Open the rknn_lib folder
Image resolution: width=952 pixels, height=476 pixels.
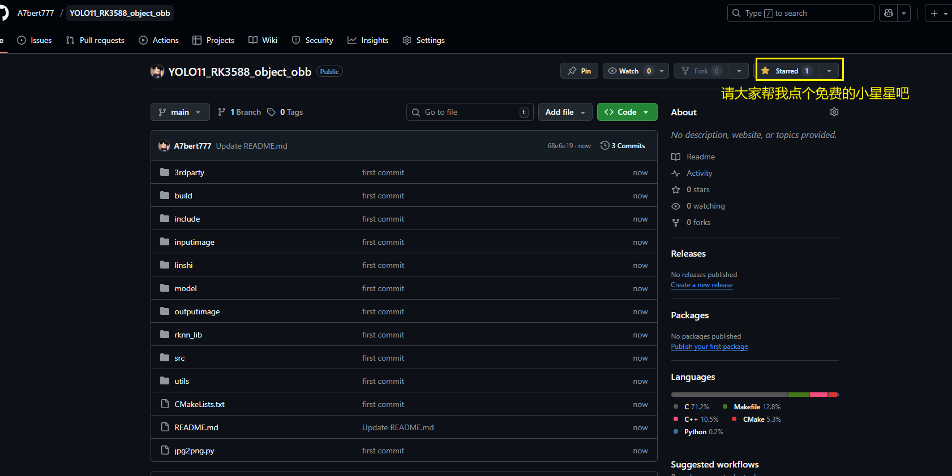click(188, 335)
